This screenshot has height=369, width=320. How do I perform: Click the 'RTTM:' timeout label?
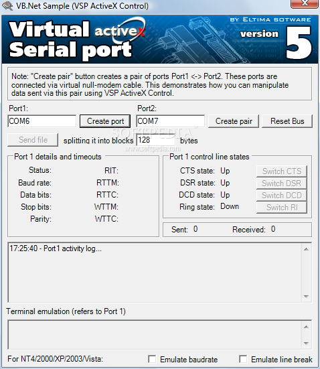(x=108, y=183)
